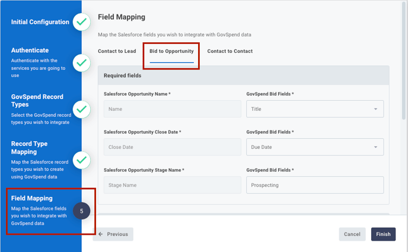Select the Field Mapping step in sidebar

pos(32,199)
